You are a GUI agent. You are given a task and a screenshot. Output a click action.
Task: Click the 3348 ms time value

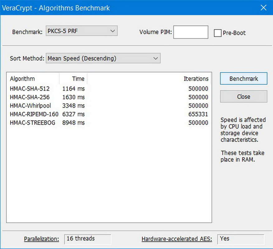(x=73, y=106)
